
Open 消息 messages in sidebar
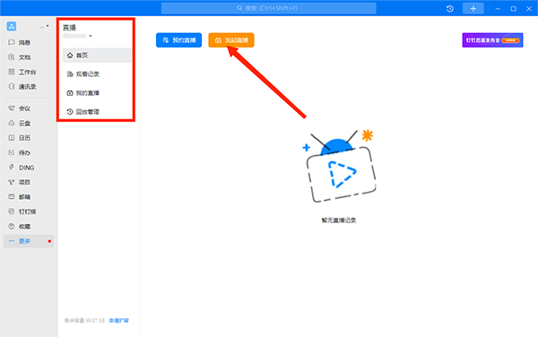pyautogui.click(x=19, y=42)
